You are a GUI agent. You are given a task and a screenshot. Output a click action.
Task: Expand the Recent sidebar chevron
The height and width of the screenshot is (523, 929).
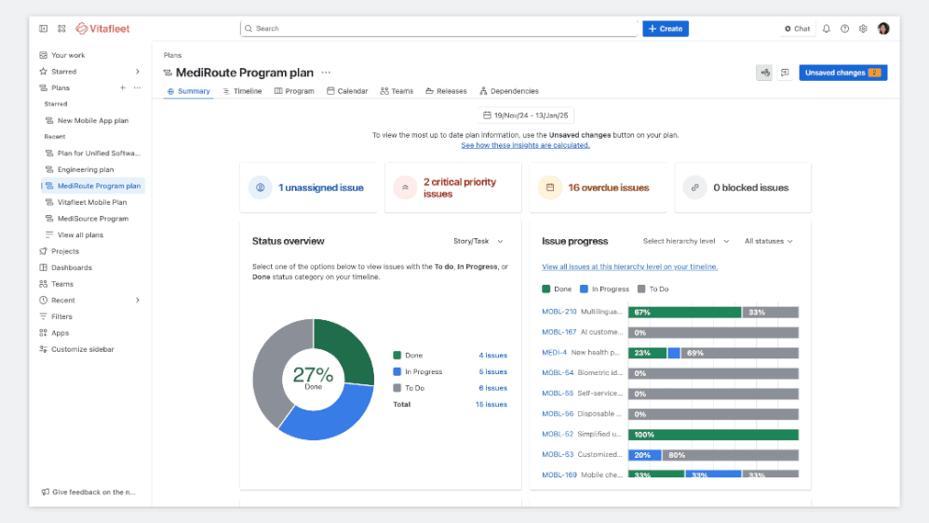pyautogui.click(x=138, y=301)
